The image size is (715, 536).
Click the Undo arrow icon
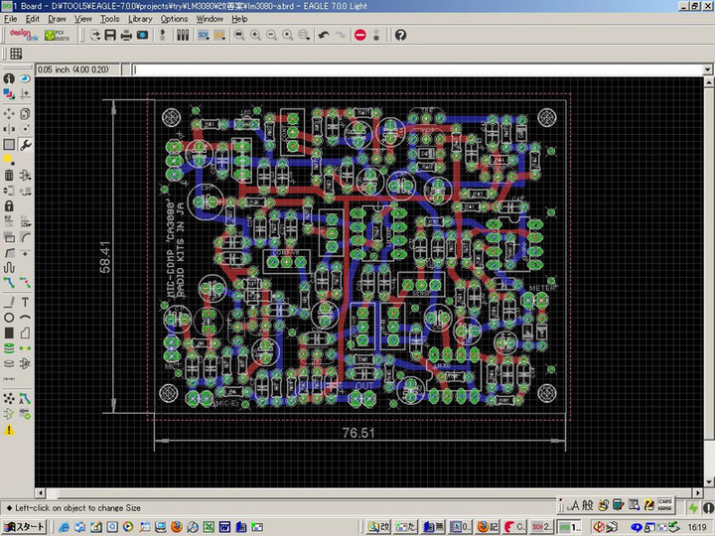[324, 35]
